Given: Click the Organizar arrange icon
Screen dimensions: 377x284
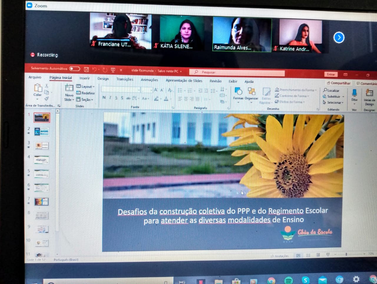Looking at the screenshot, I should pos(251,92).
